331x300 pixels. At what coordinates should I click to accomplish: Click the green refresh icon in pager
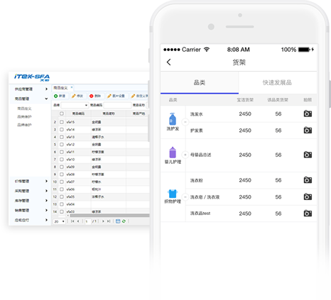tap(124, 221)
